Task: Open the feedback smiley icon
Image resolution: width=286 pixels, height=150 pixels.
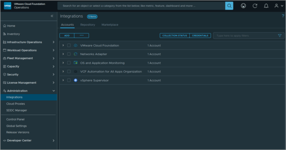Action: [243, 6]
